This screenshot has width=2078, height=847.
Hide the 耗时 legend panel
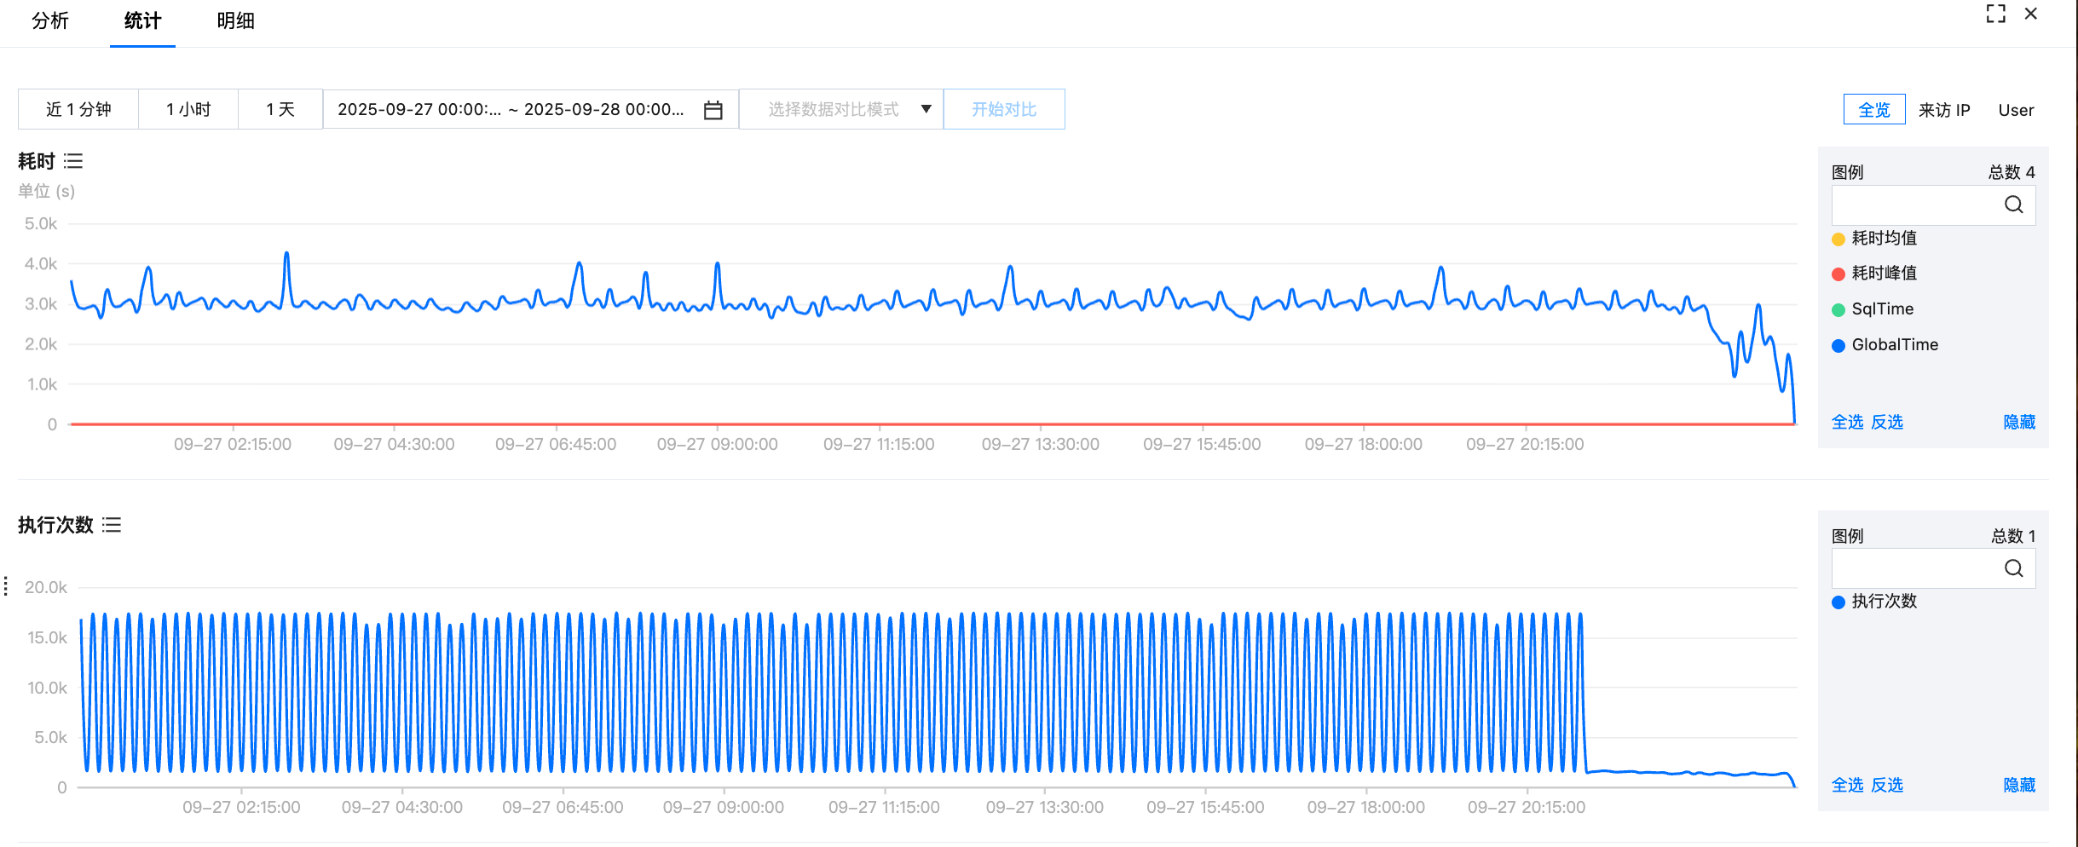pyautogui.click(x=2019, y=422)
